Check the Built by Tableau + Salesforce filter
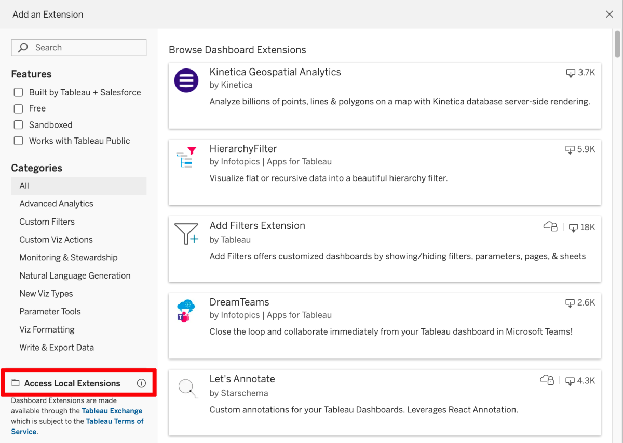 pyautogui.click(x=18, y=92)
